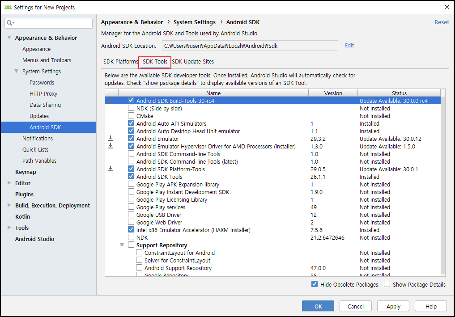Uncheck Android Auto API Simulators

click(x=131, y=123)
